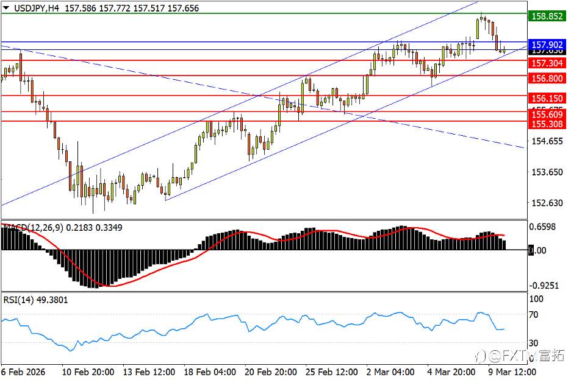Select the red 157.304 level label

[x=547, y=63]
